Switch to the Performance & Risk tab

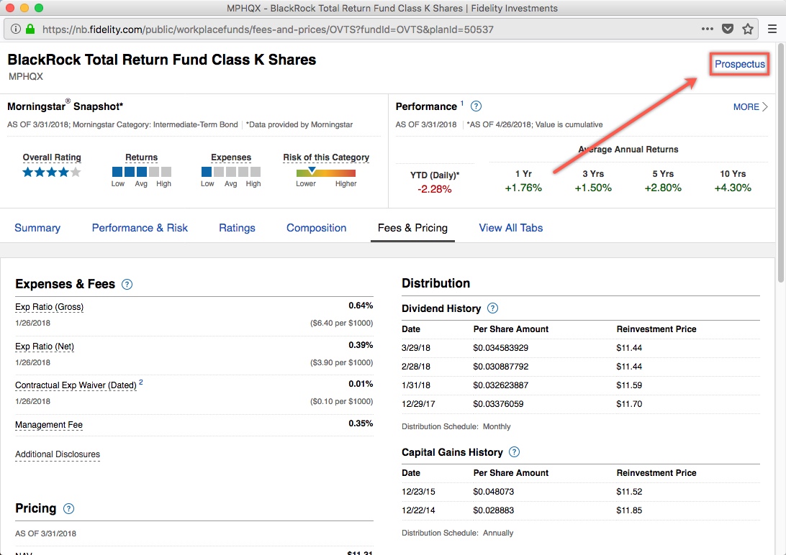click(x=140, y=228)
